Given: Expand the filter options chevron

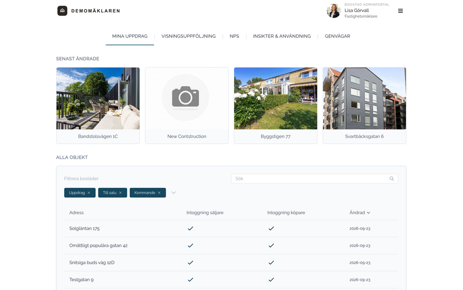Looking at the screenshot, I should pyautogui.click(x=174, y=193).
